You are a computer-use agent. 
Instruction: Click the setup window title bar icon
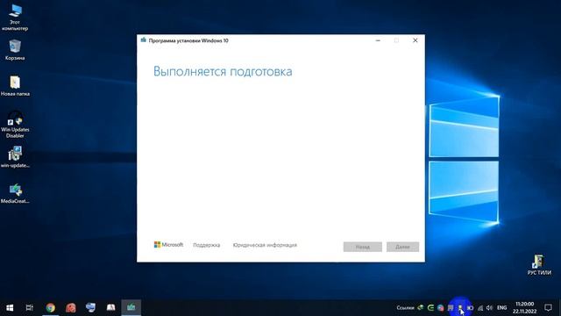tap(144, 40)
